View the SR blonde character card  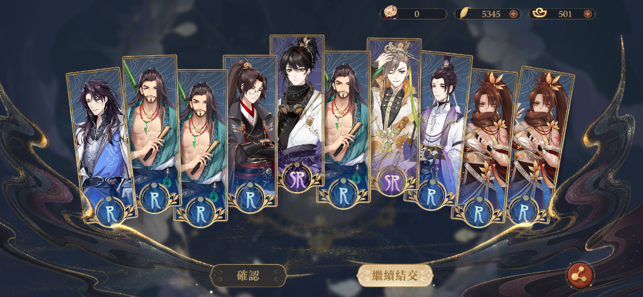click(394, 115)
